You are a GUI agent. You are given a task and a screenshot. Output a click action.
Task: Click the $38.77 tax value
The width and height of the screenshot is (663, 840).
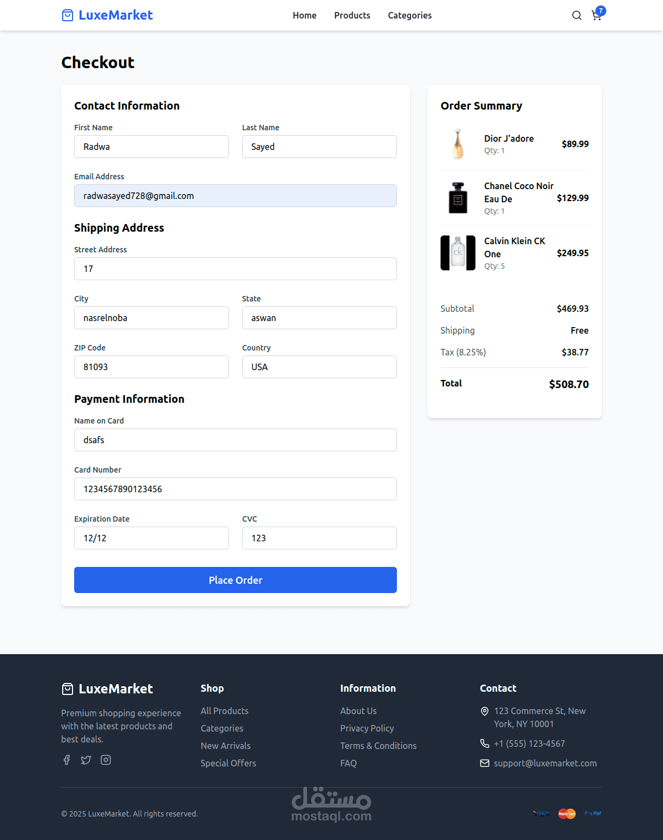575,352
